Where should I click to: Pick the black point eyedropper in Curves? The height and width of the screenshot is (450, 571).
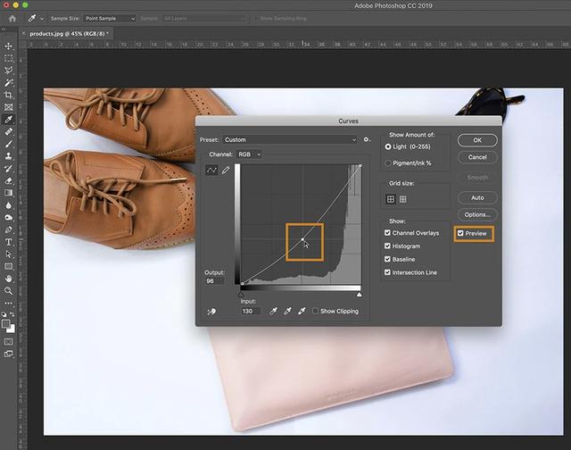click(x=274, y=311)
